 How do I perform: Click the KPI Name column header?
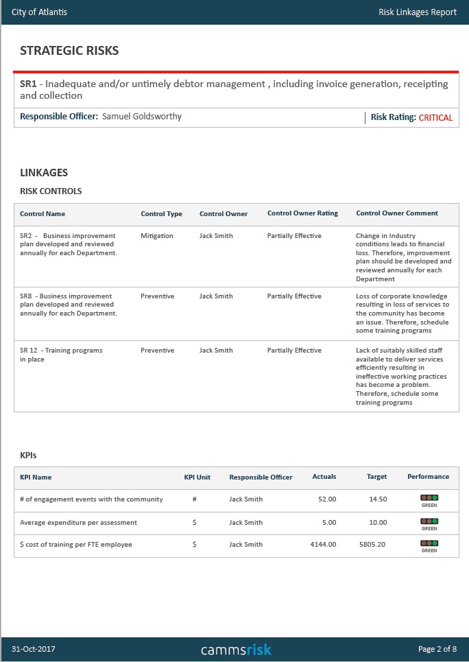[36, 477]
